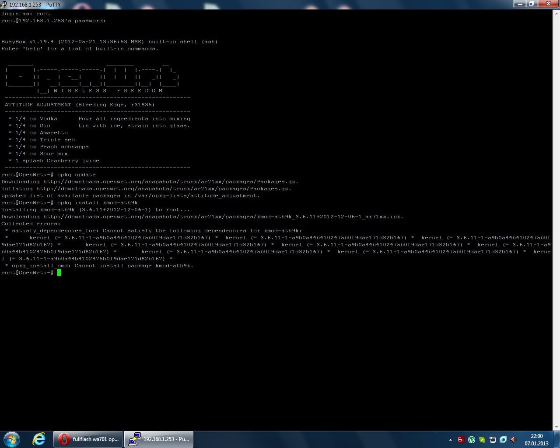The image size is (560, 448).
Task: Open the network connection tray icon
Action: click(493, 440)
